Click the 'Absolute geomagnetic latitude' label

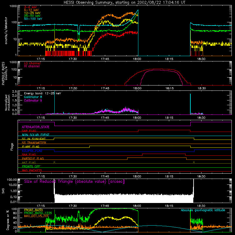pyautogui.click(x=203, y=210)
